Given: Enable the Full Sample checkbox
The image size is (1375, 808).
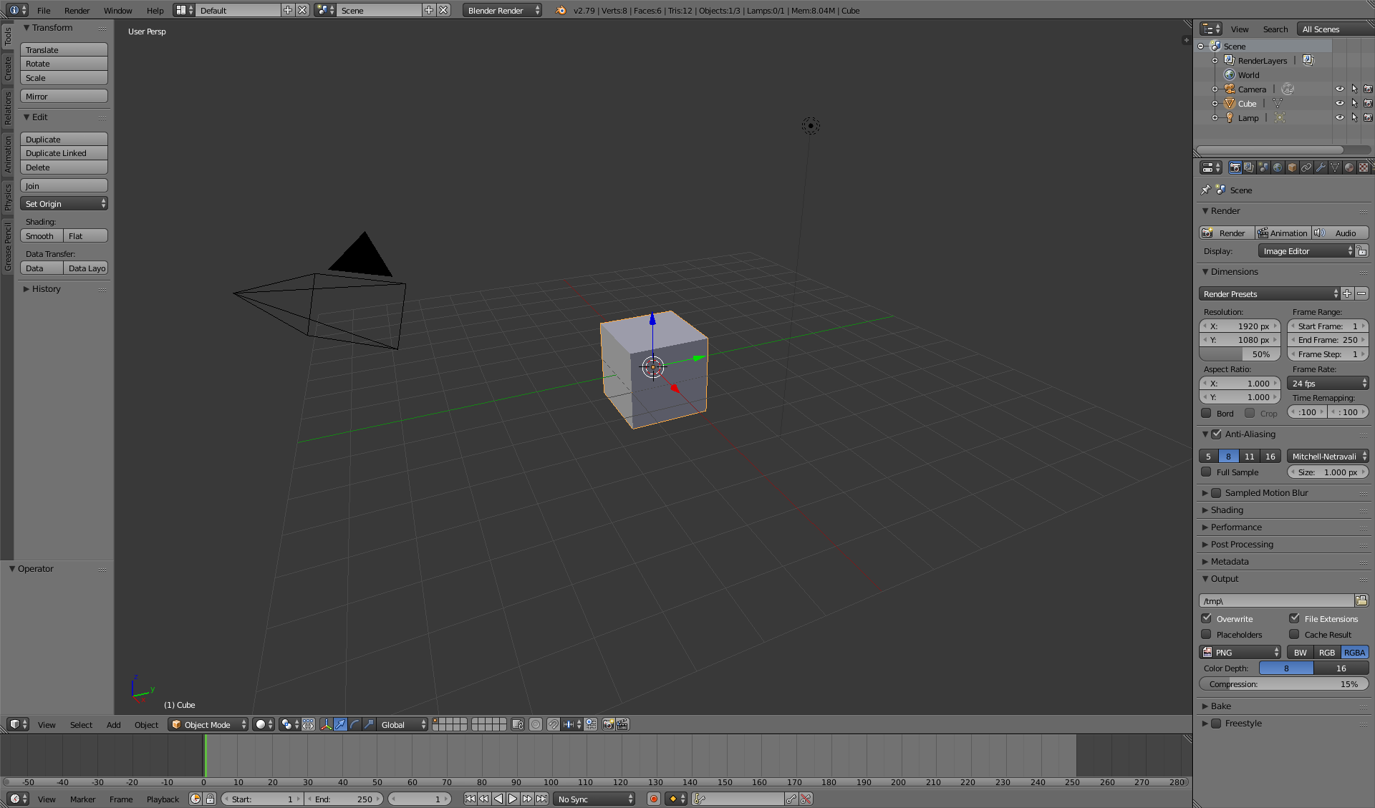Looking at the screenshot, I should (x=1206, y=472).
